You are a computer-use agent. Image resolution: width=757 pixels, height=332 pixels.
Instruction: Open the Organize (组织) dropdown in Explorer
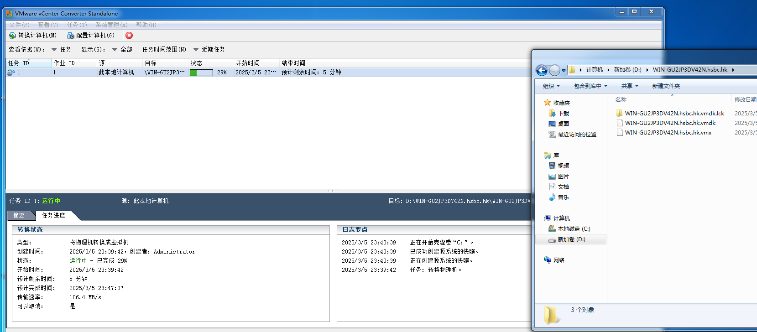pos(551,86)
